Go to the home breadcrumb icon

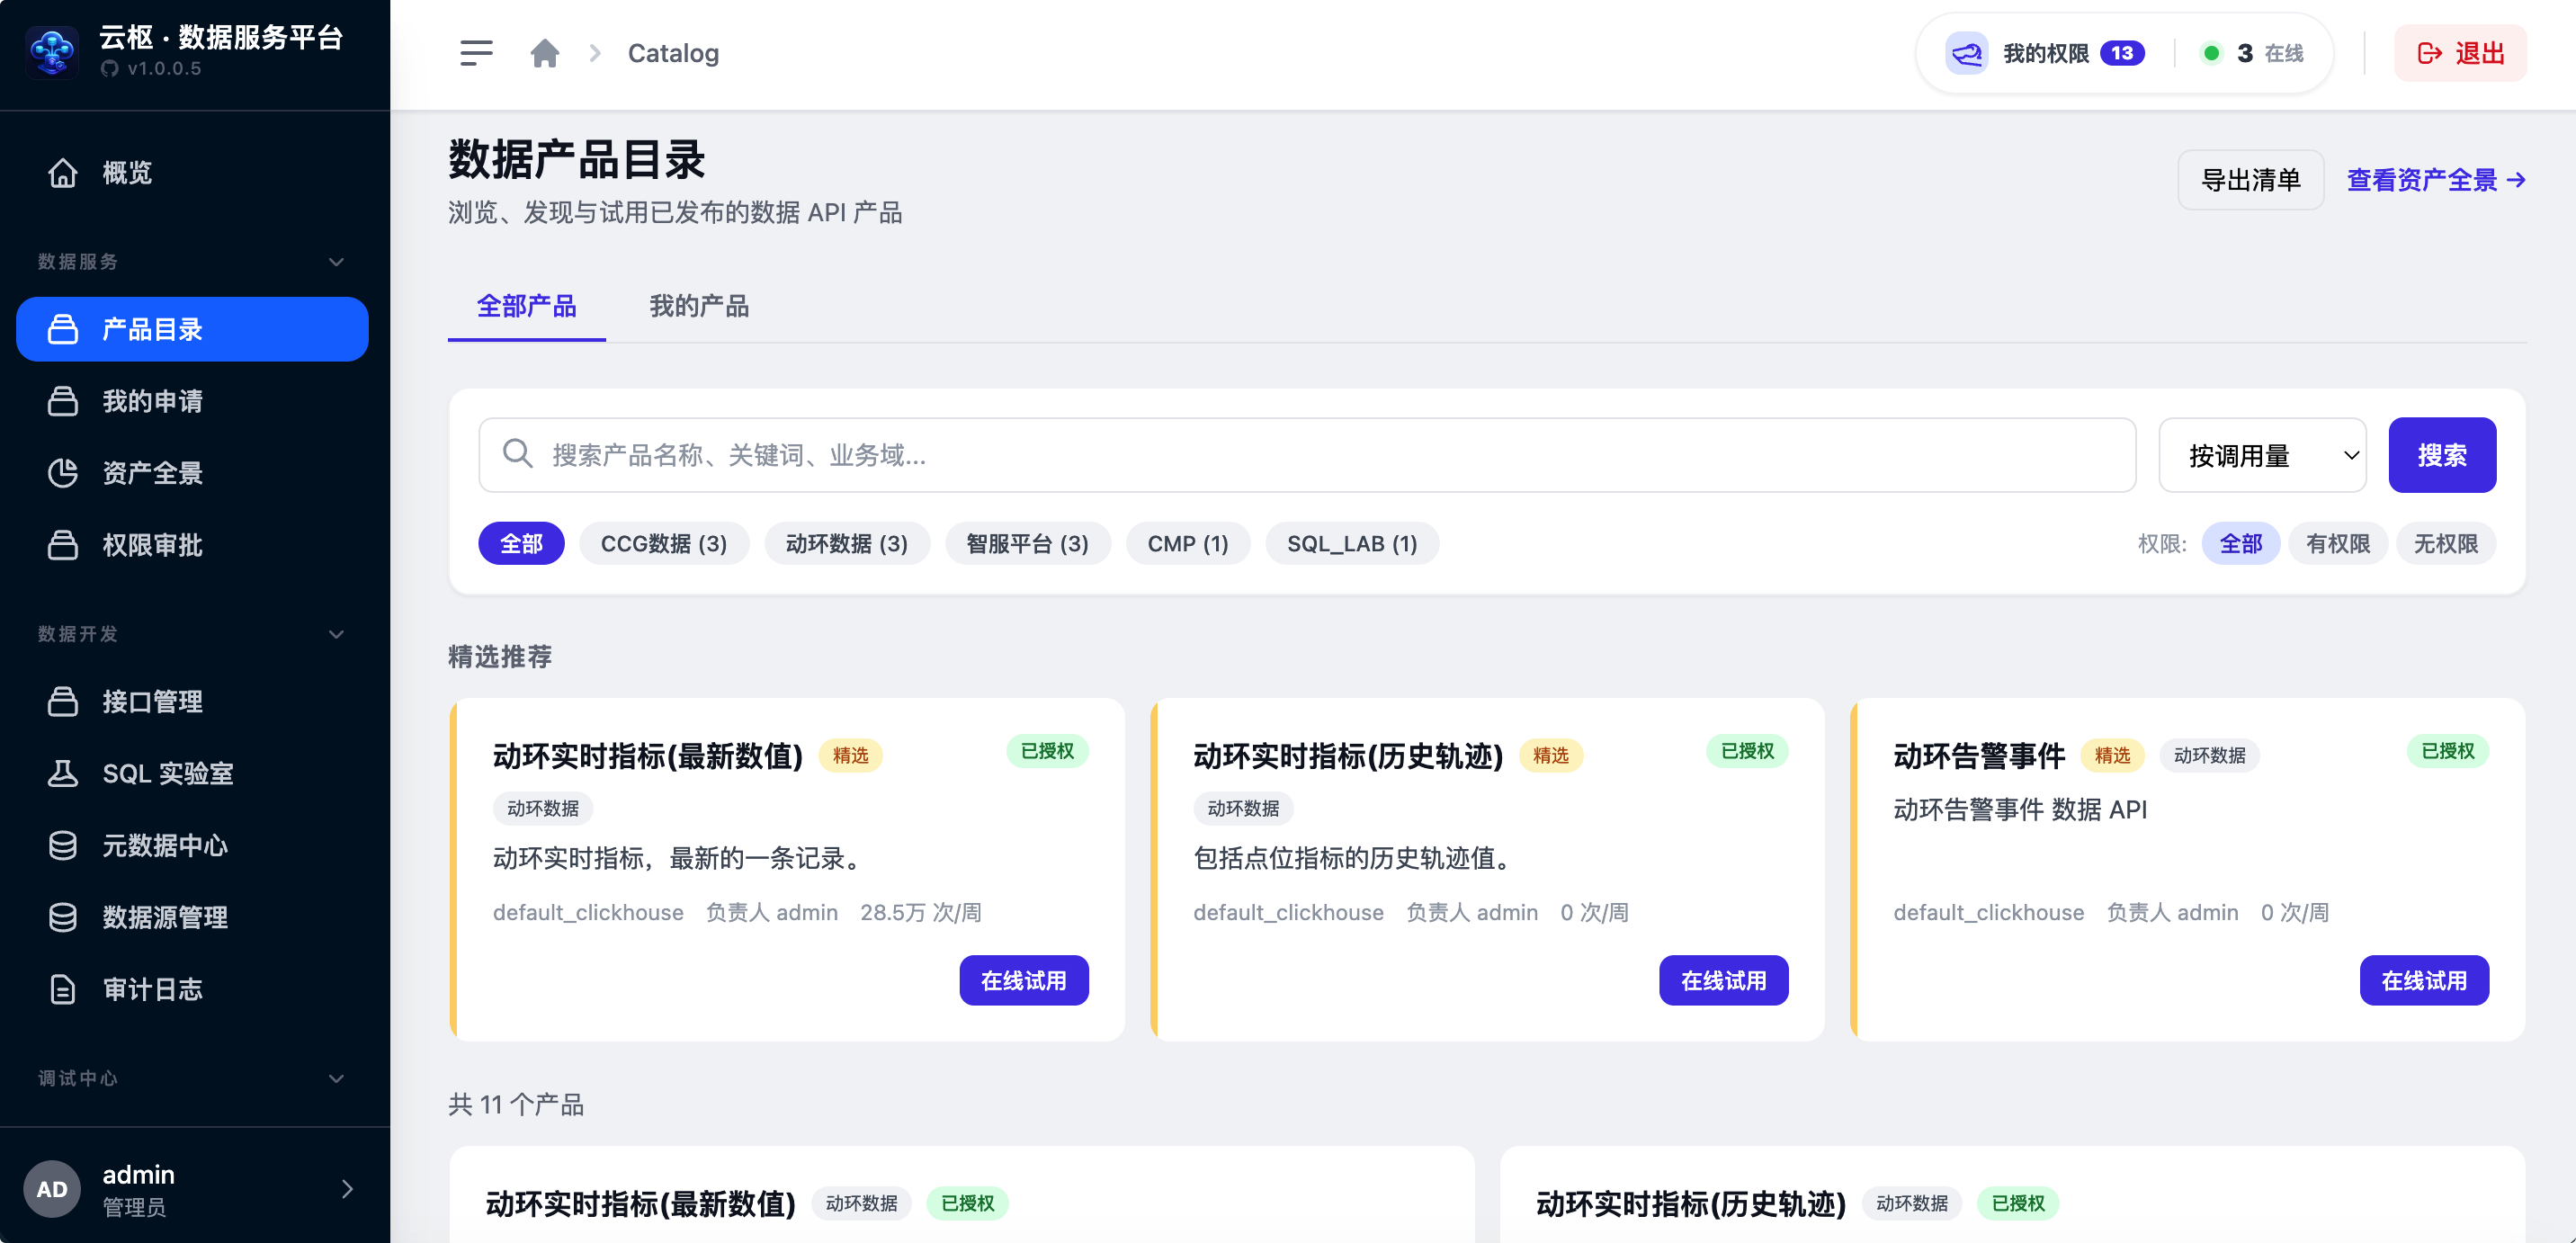click(x=545, y=53)
